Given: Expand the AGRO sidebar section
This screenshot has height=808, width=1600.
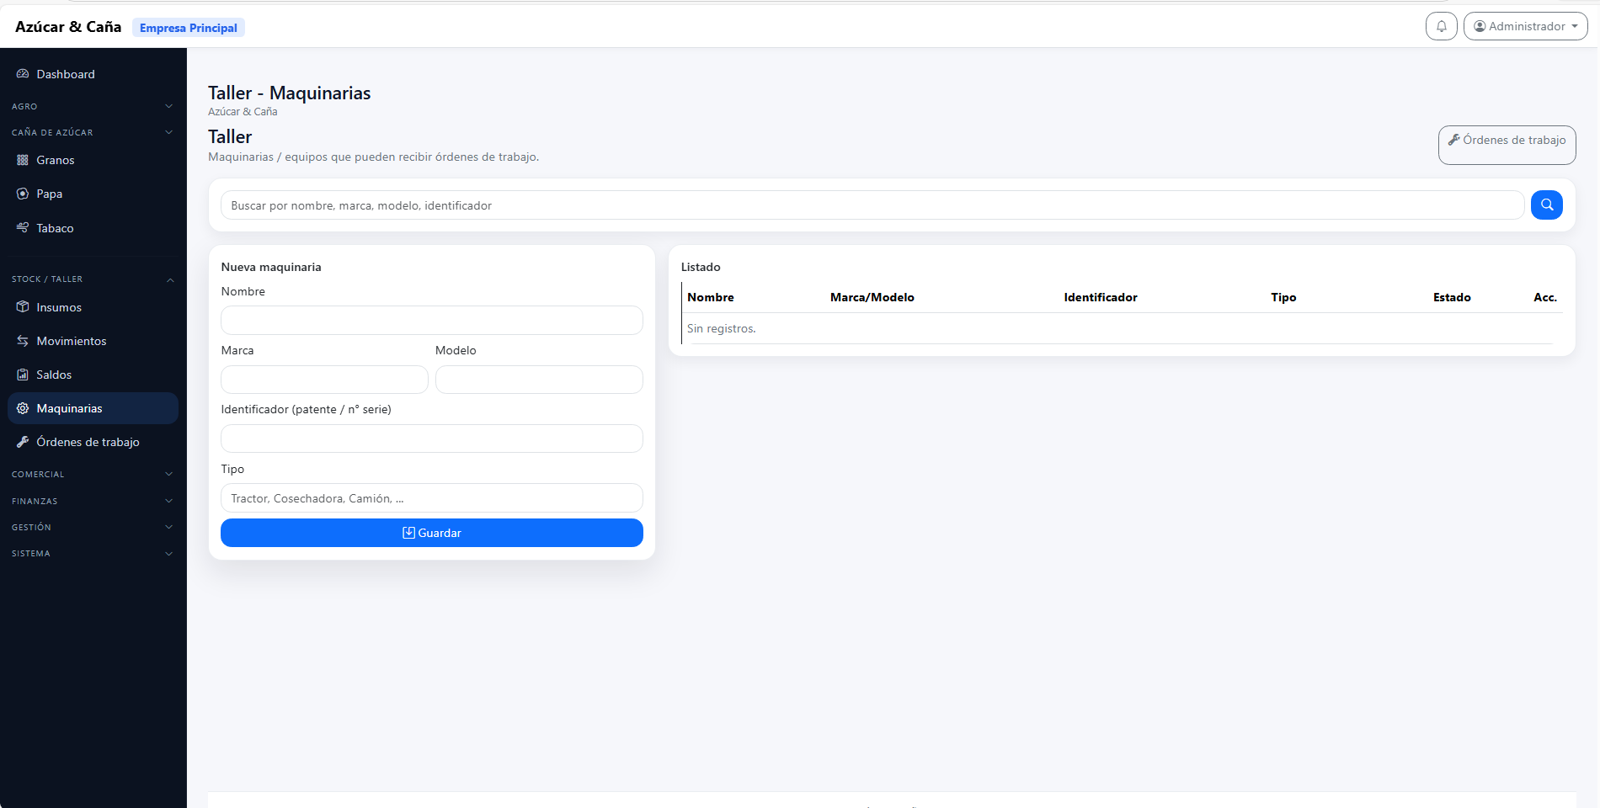Looking at the screenshot, I should pos(93,107).
